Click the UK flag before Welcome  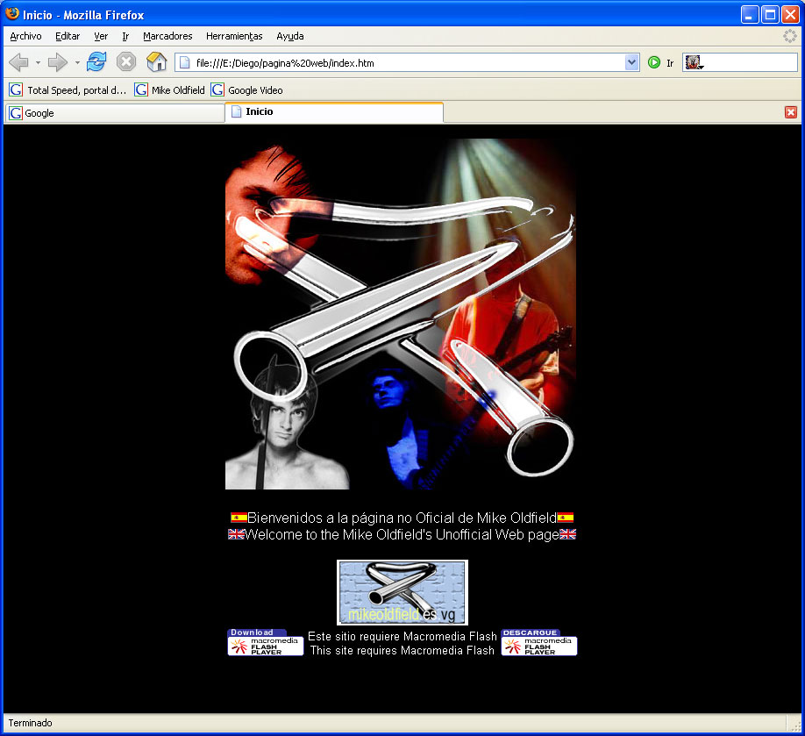pos(236,534)
